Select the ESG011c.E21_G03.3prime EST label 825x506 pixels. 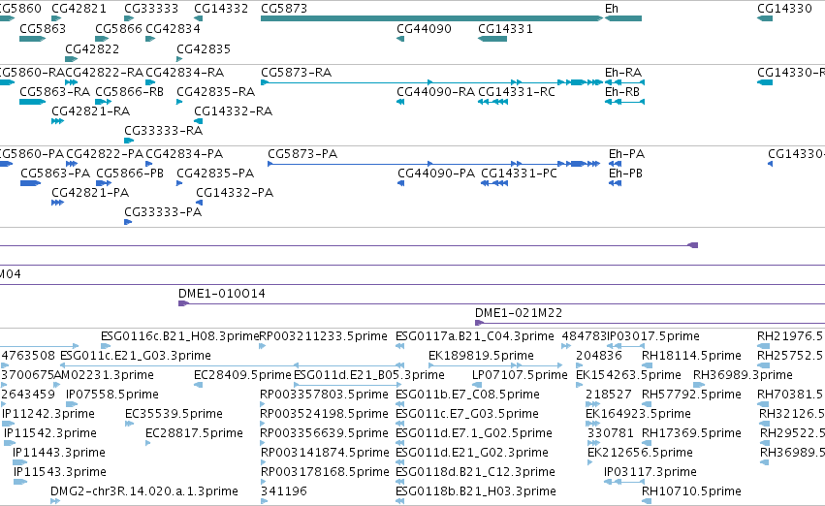pos(136,356)
